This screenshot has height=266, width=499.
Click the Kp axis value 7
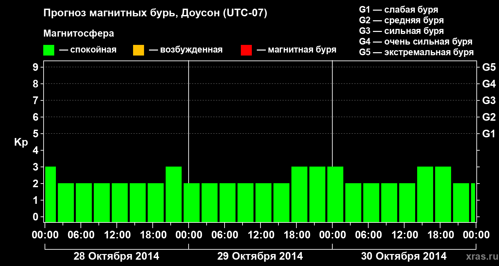[36, 100]
